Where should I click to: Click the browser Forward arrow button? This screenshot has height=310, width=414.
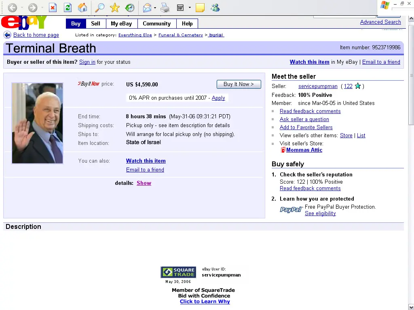[x=33, y=8]
